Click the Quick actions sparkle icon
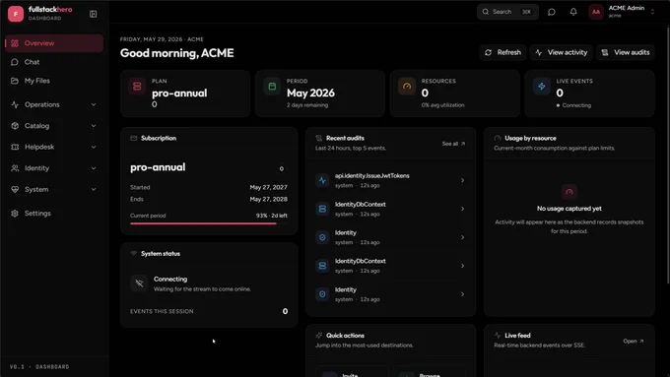The height and width of the screenshot is (377, 670). tap(319, 336)
